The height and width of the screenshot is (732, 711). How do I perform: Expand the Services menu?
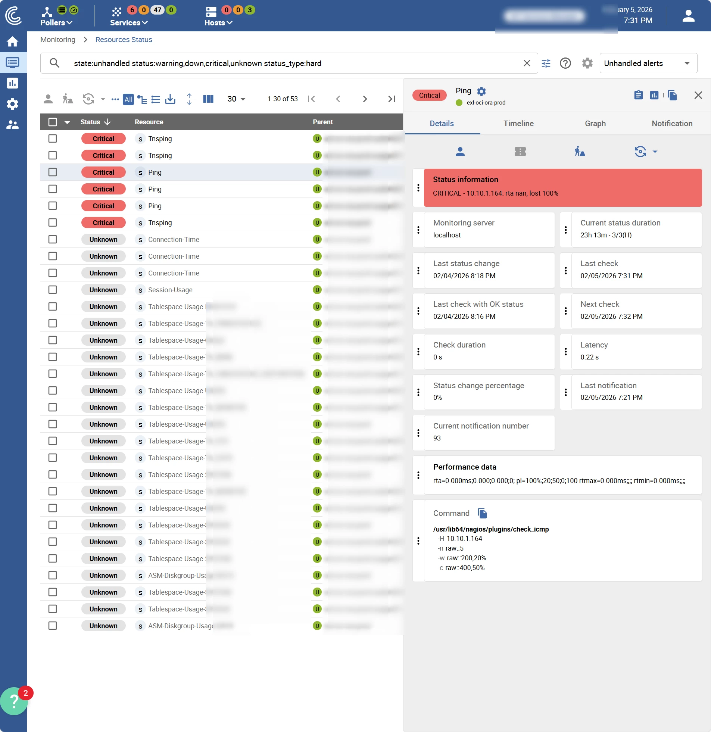[x=129, y=23]
